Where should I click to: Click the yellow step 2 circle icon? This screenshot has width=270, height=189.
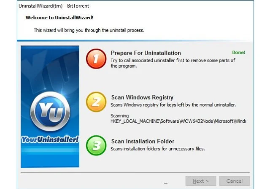(x=96, y=102)
